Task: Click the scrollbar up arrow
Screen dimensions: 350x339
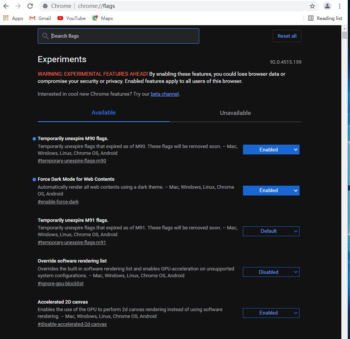Action: click(x=344, y=28)
